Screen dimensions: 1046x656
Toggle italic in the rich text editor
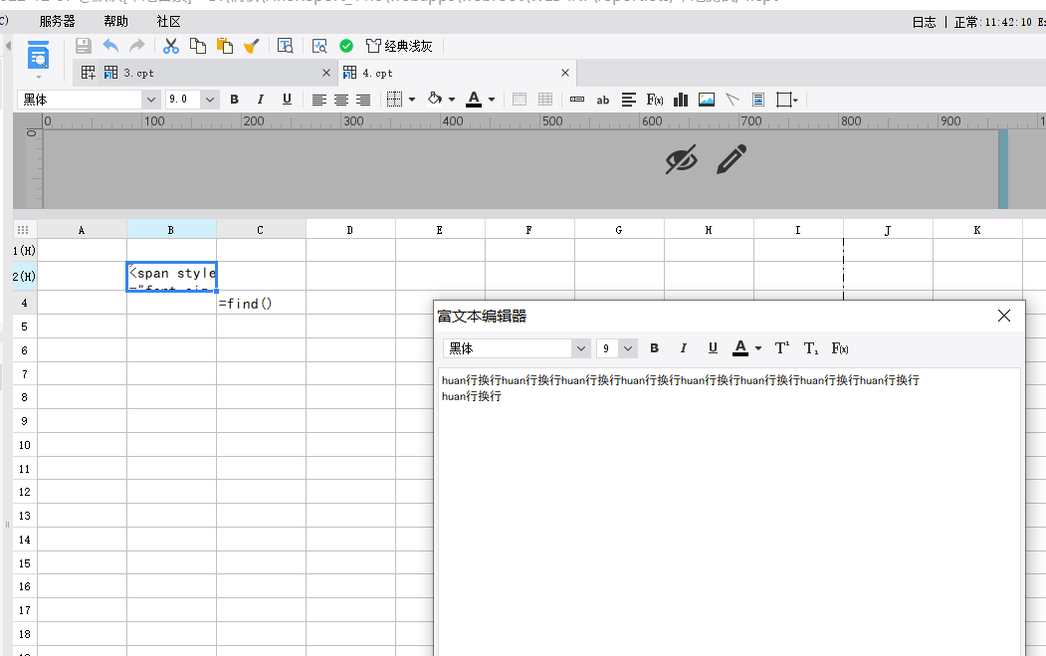683,348
